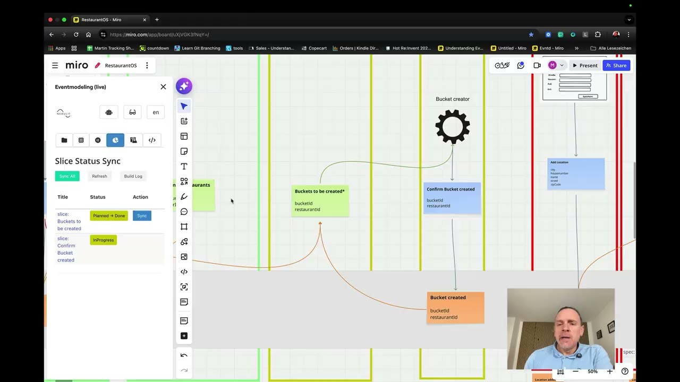
Task: Open slice: Confirm Bucket created link
Action: (66, 249)
